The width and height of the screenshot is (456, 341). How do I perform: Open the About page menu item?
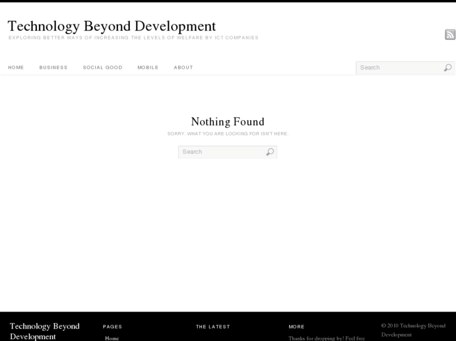point(184,68)
